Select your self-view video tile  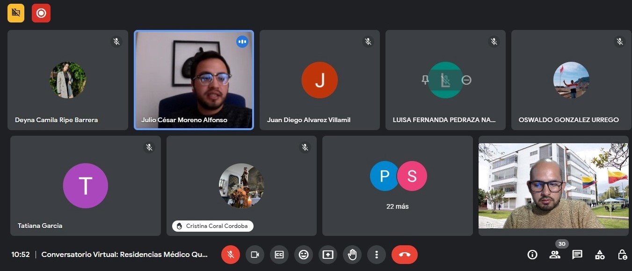553,186
